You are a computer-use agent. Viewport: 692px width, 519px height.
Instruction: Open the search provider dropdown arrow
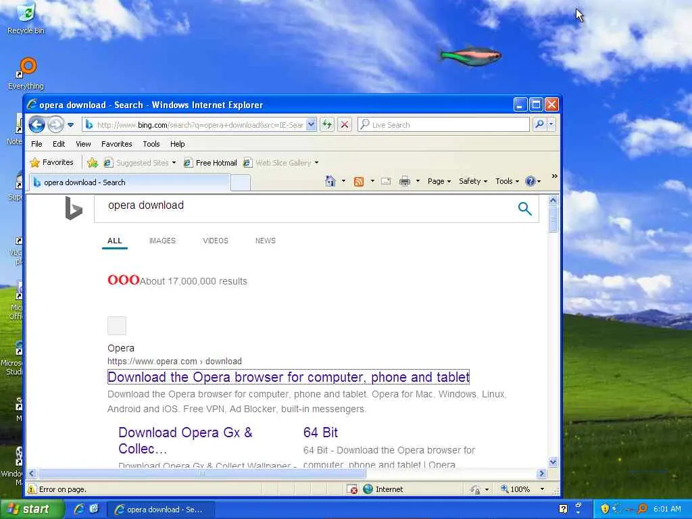551,124
